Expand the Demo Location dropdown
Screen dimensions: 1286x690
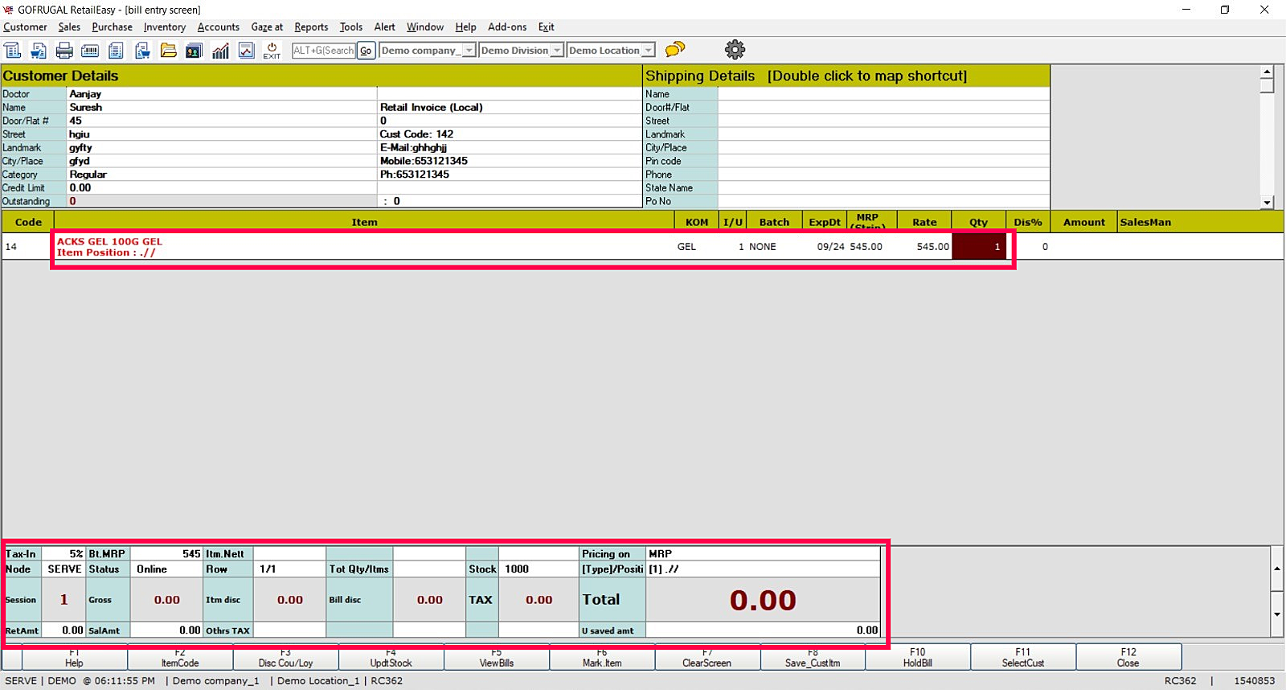[x=648, y=51]
